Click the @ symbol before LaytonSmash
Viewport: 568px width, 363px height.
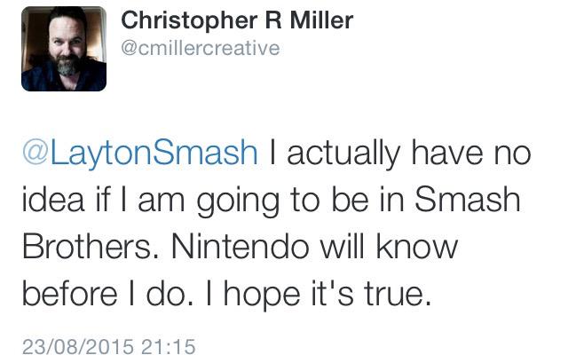point(35,153)
